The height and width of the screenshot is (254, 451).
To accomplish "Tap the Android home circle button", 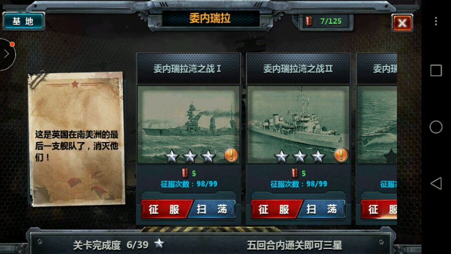I will click(x=436, y=127).
